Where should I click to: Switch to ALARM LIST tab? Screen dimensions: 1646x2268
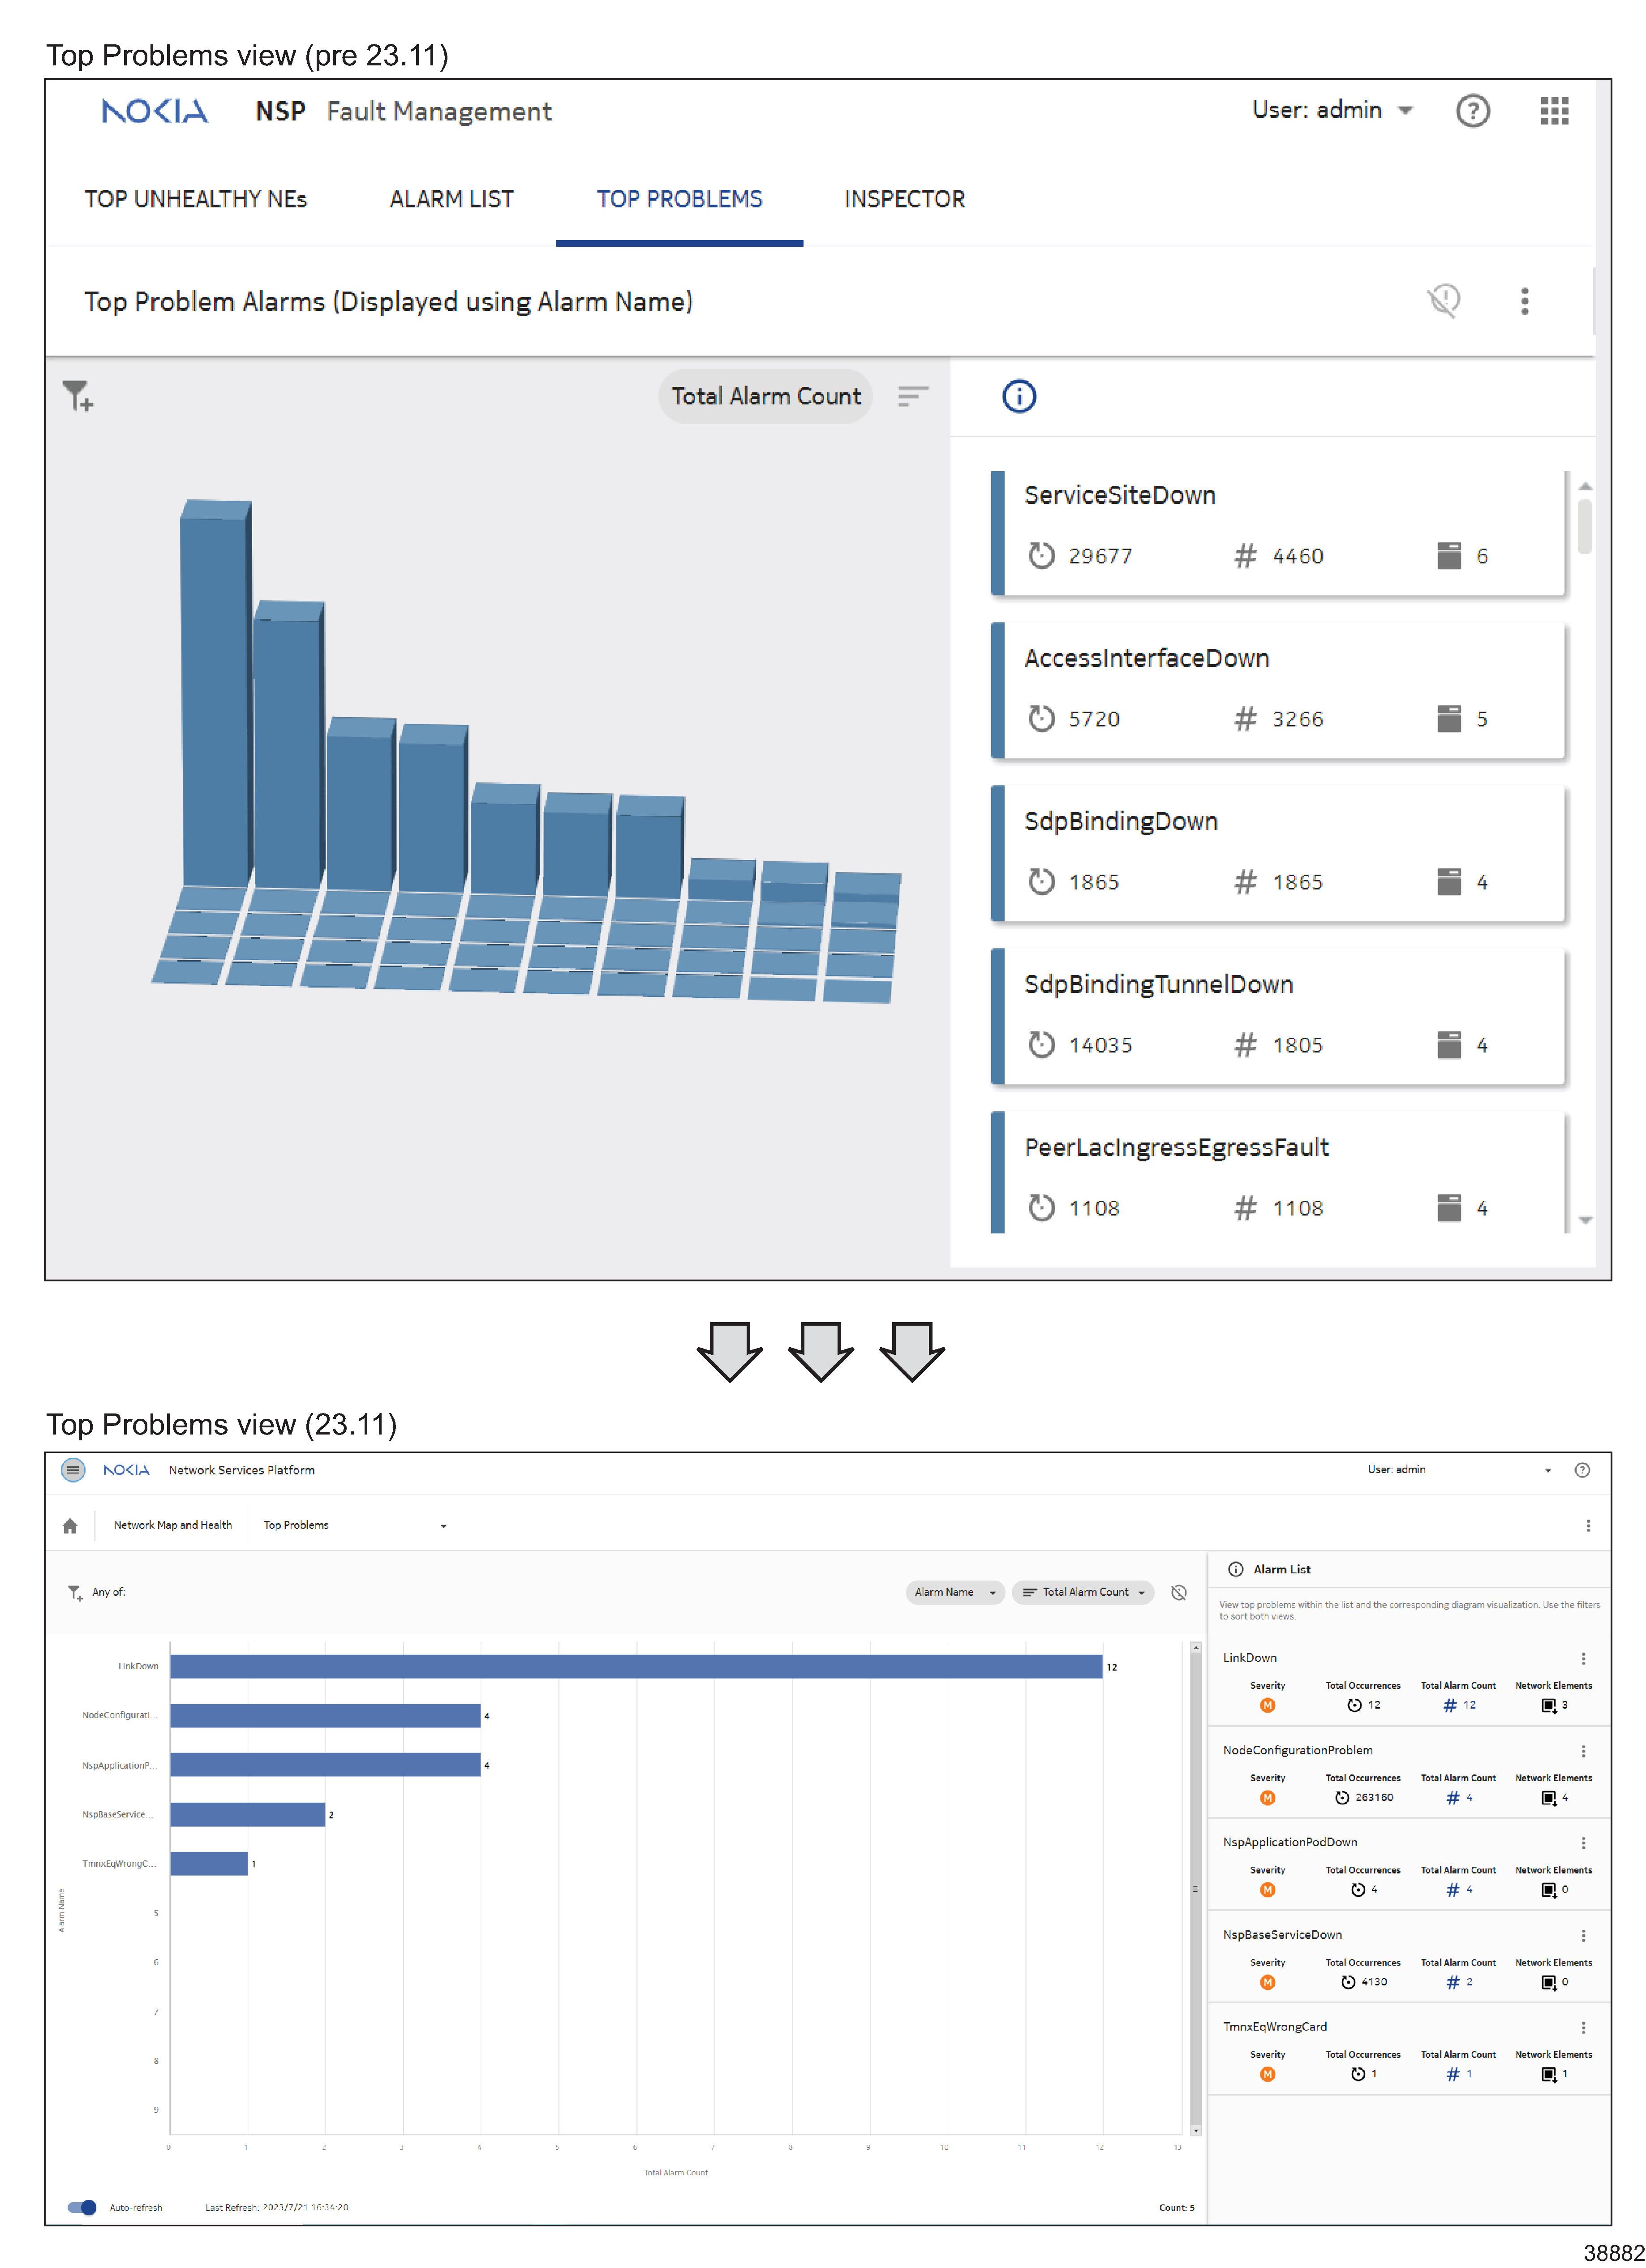pyautogui.click(x=451, y=199)
